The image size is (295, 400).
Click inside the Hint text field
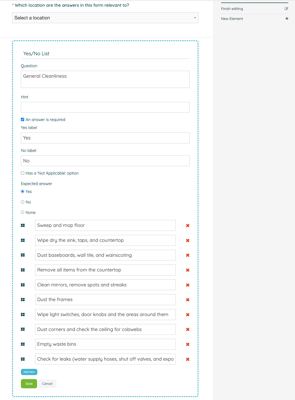[x=105, y=107]
